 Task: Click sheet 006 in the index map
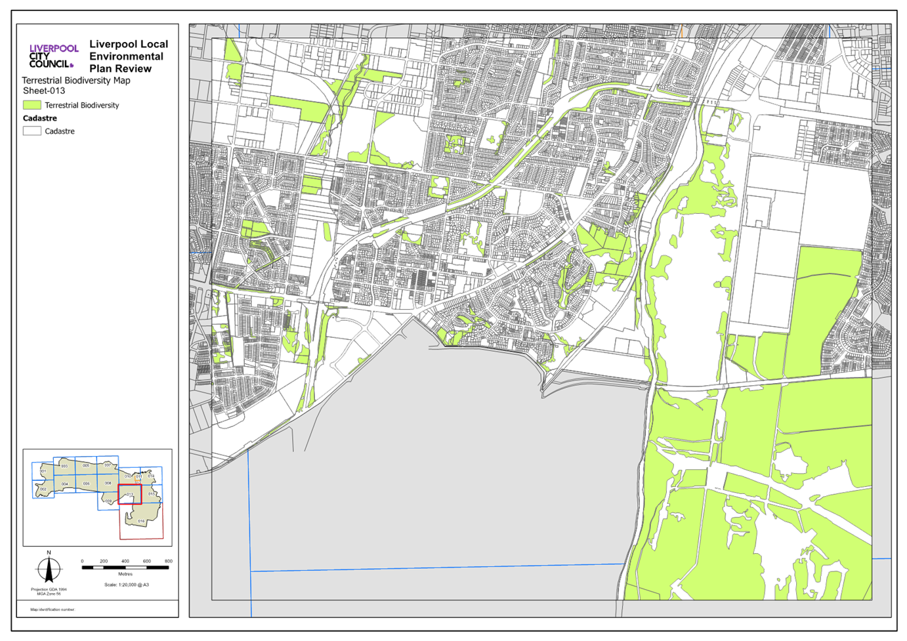click(x=87, y=484)
